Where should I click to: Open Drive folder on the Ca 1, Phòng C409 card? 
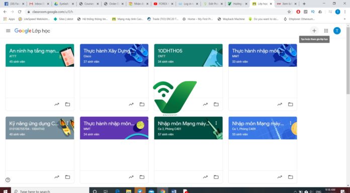[290, 177]
